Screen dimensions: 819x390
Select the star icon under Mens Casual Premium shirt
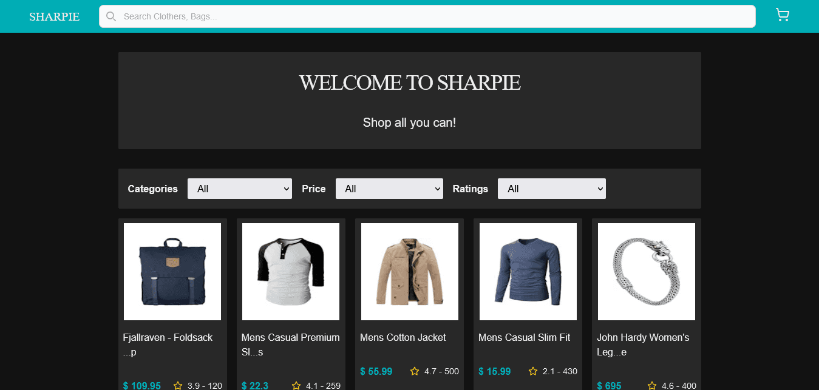point(296,385)
